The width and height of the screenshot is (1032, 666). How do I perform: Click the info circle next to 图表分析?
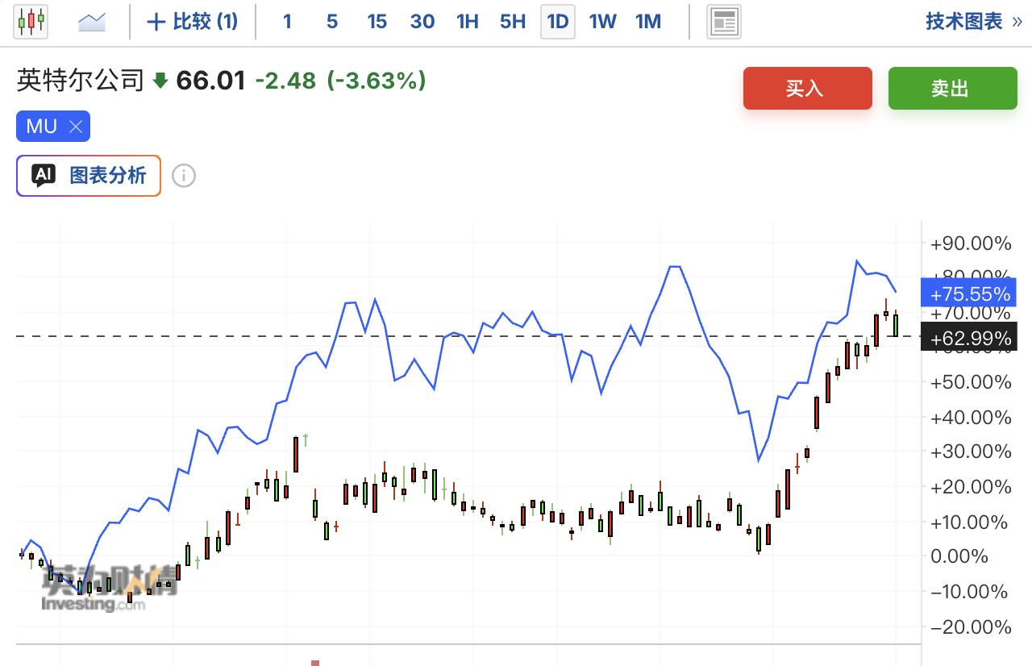pos(183,176)
